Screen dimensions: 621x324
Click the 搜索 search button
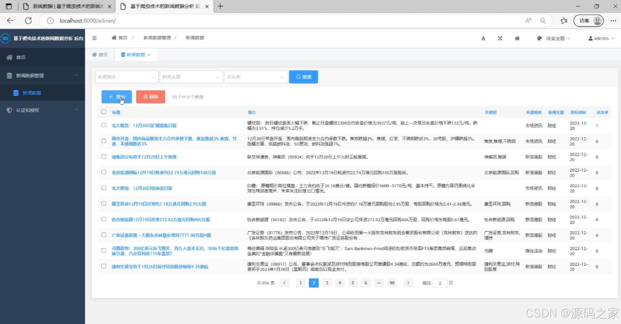coord(304,77)
